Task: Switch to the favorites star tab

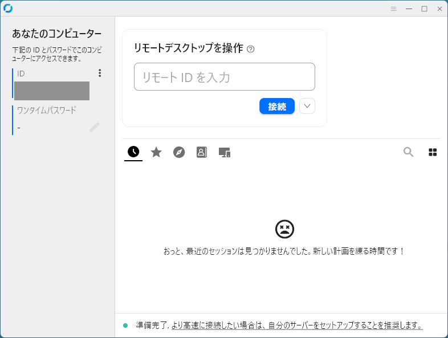Action: click(156, 152)
